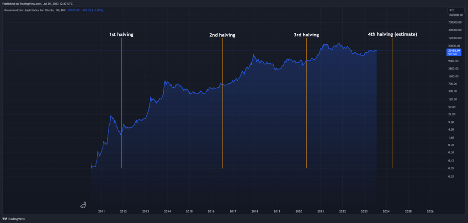Click the 3rd halving label
The image size is (468, 223).
(x=306, y=35)
